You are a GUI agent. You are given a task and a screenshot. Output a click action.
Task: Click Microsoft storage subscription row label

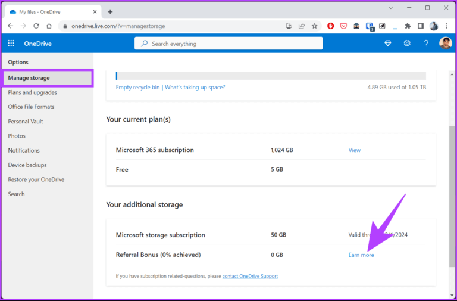160,235
